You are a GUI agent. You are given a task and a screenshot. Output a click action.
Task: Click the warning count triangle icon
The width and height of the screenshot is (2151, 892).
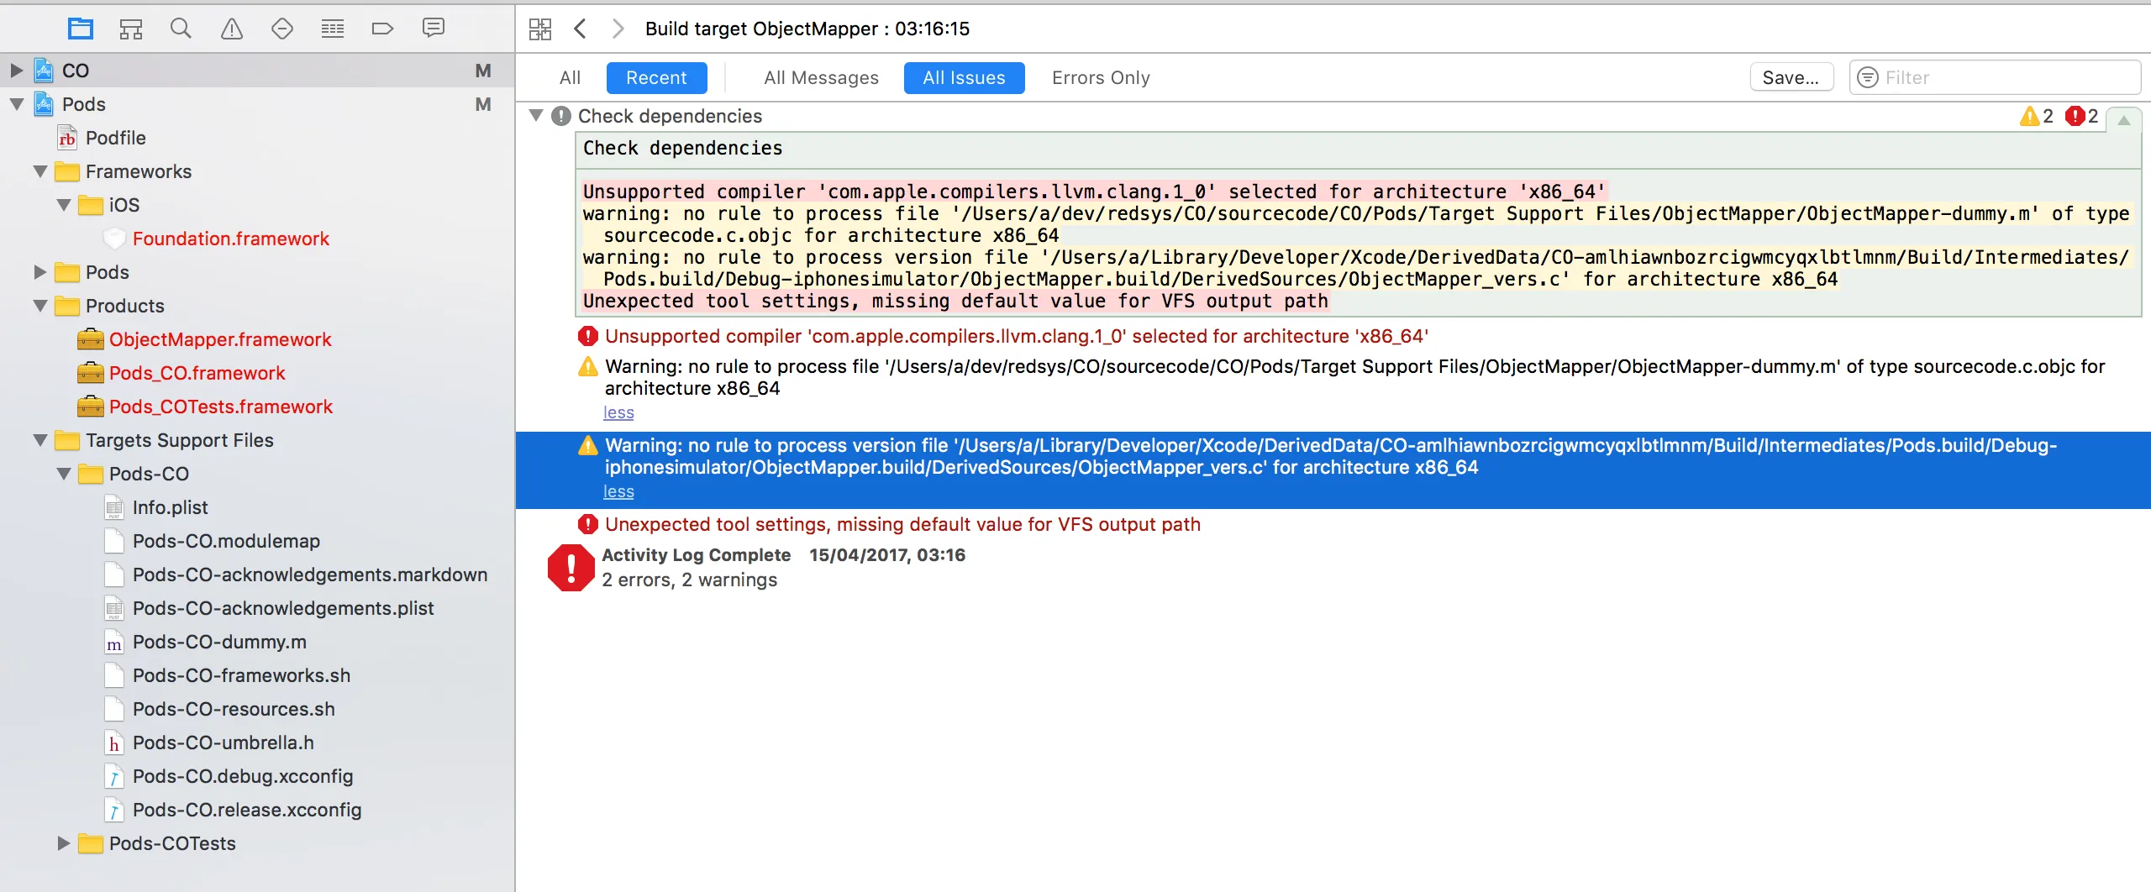(2029, 116)
